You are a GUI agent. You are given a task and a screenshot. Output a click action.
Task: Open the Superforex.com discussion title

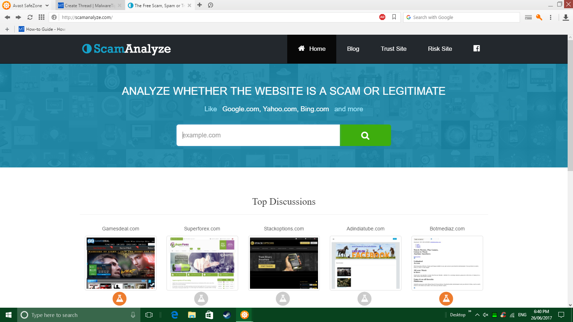click(x=202, y=229)
